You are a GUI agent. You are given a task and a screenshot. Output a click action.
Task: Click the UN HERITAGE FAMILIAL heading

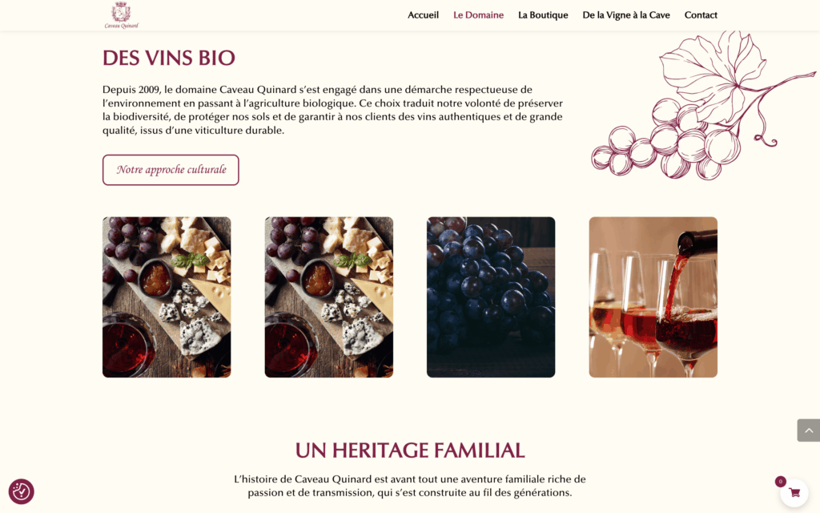[x=410, y=450]
